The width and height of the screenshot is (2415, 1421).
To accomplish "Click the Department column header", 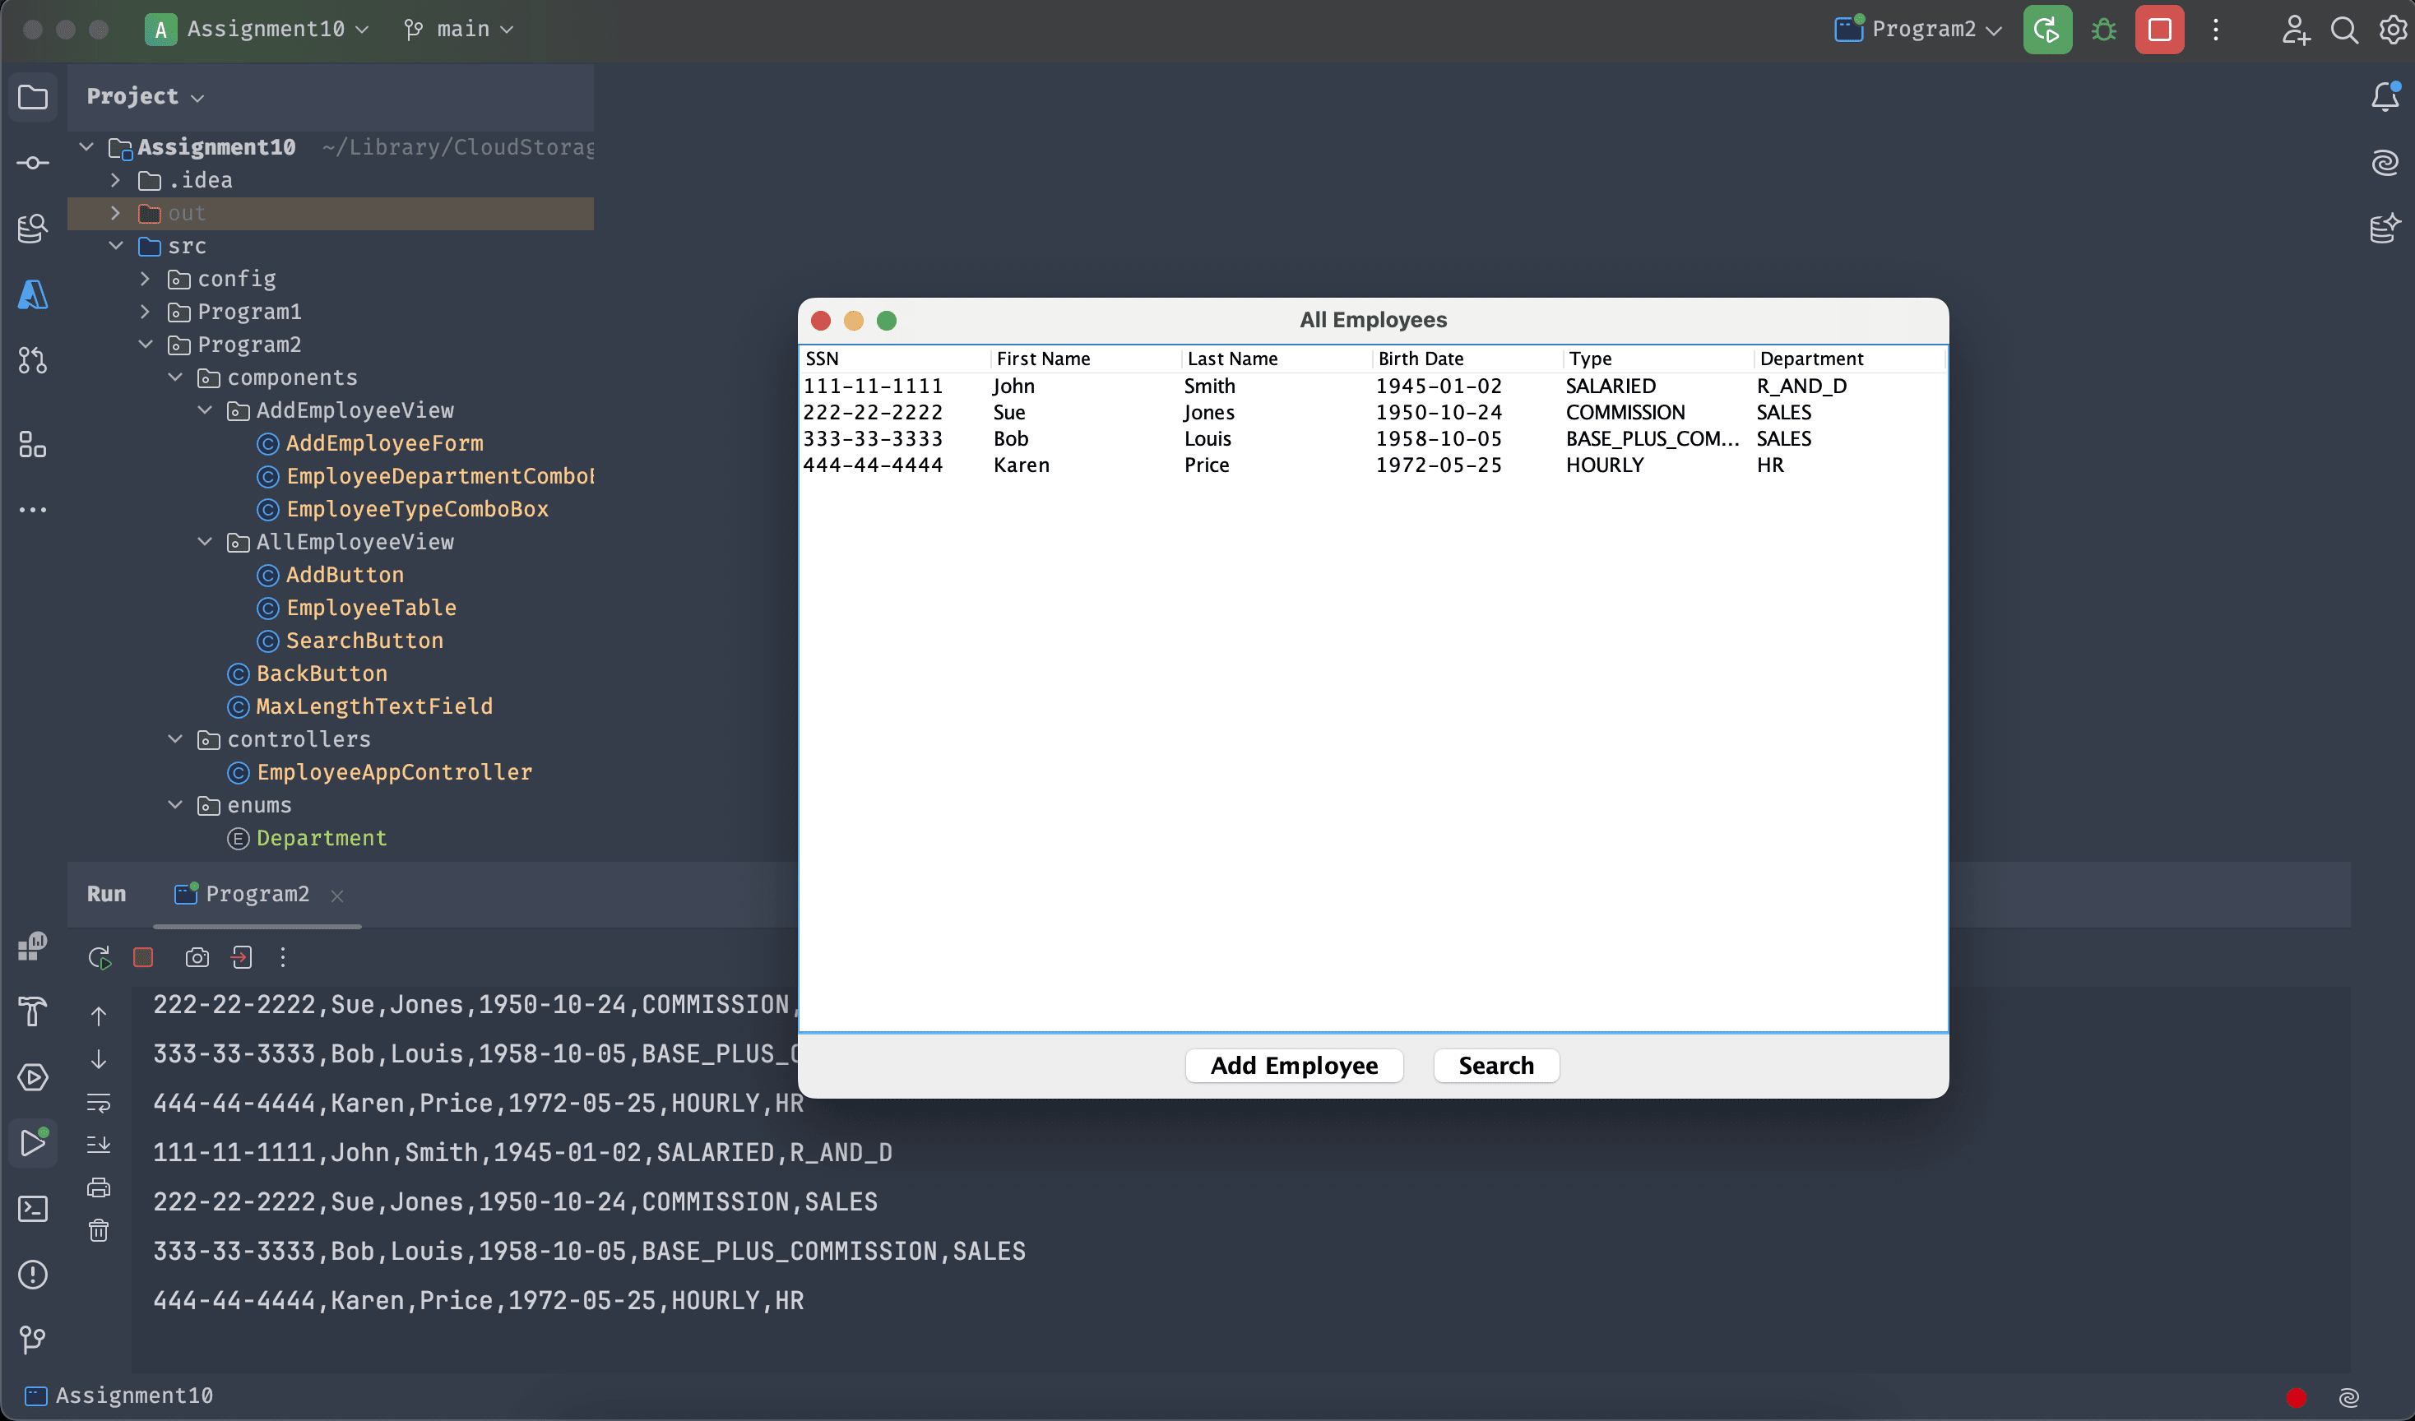I will (1850, 359).
